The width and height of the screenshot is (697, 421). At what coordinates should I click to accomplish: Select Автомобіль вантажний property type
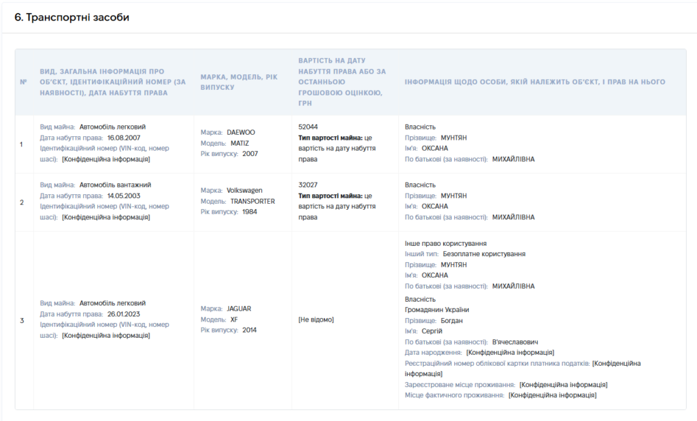(x=115, y=185)
